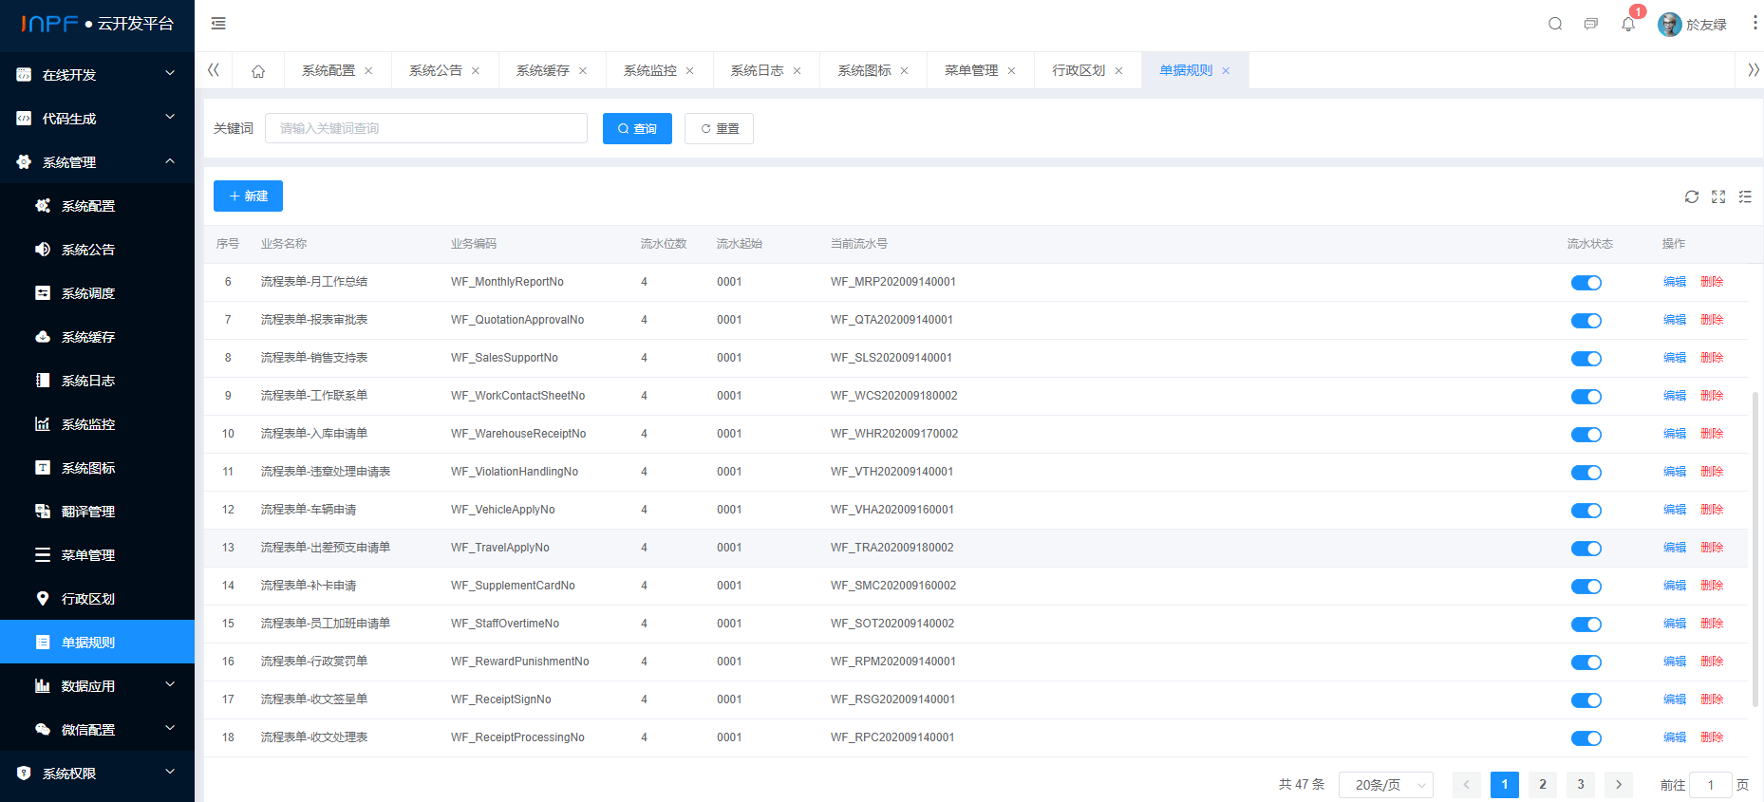Go to the home tab icon
1764x802 pixels.
tap(258, 71)
